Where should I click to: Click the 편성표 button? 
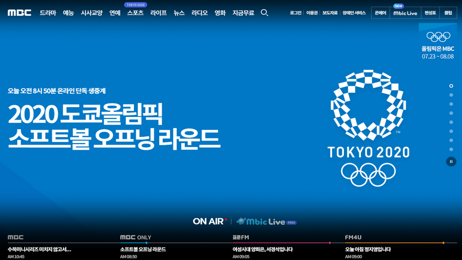click(x=430, y=13)
